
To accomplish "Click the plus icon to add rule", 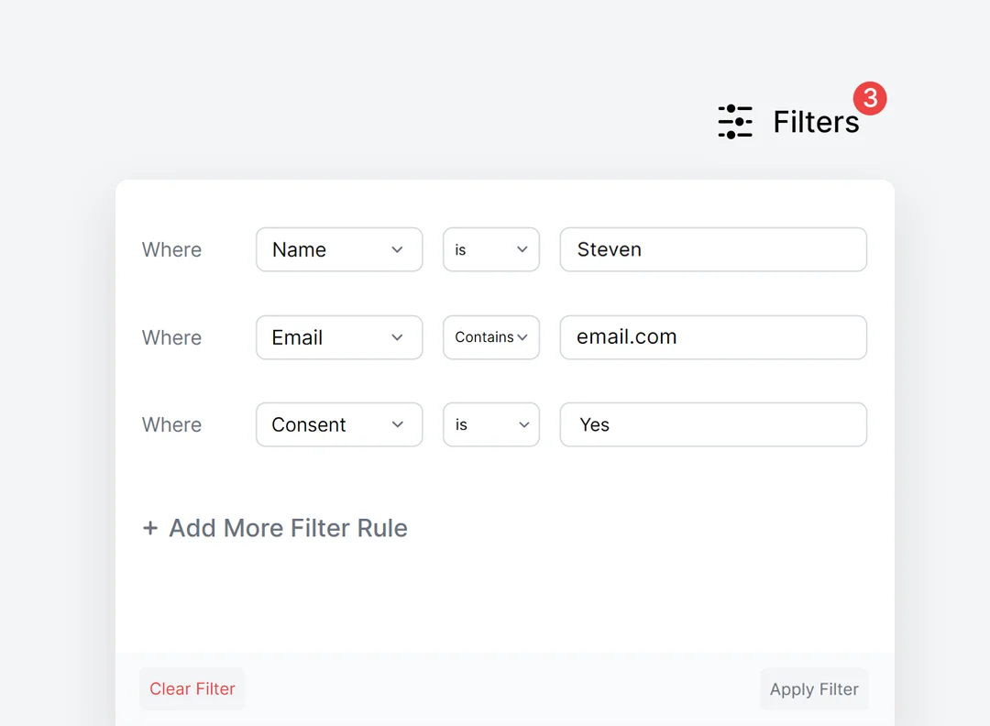I will (x=150, y=528).
